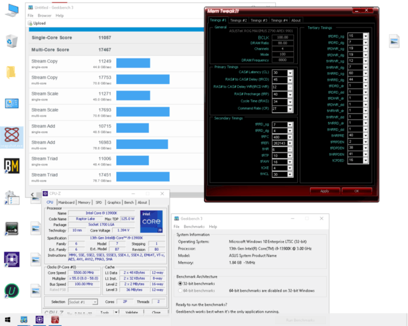Click the BCLK value field in Mem TweakIt
This screenshot has height=326, width=408.
pyautogui.click(x=282, y=37)
